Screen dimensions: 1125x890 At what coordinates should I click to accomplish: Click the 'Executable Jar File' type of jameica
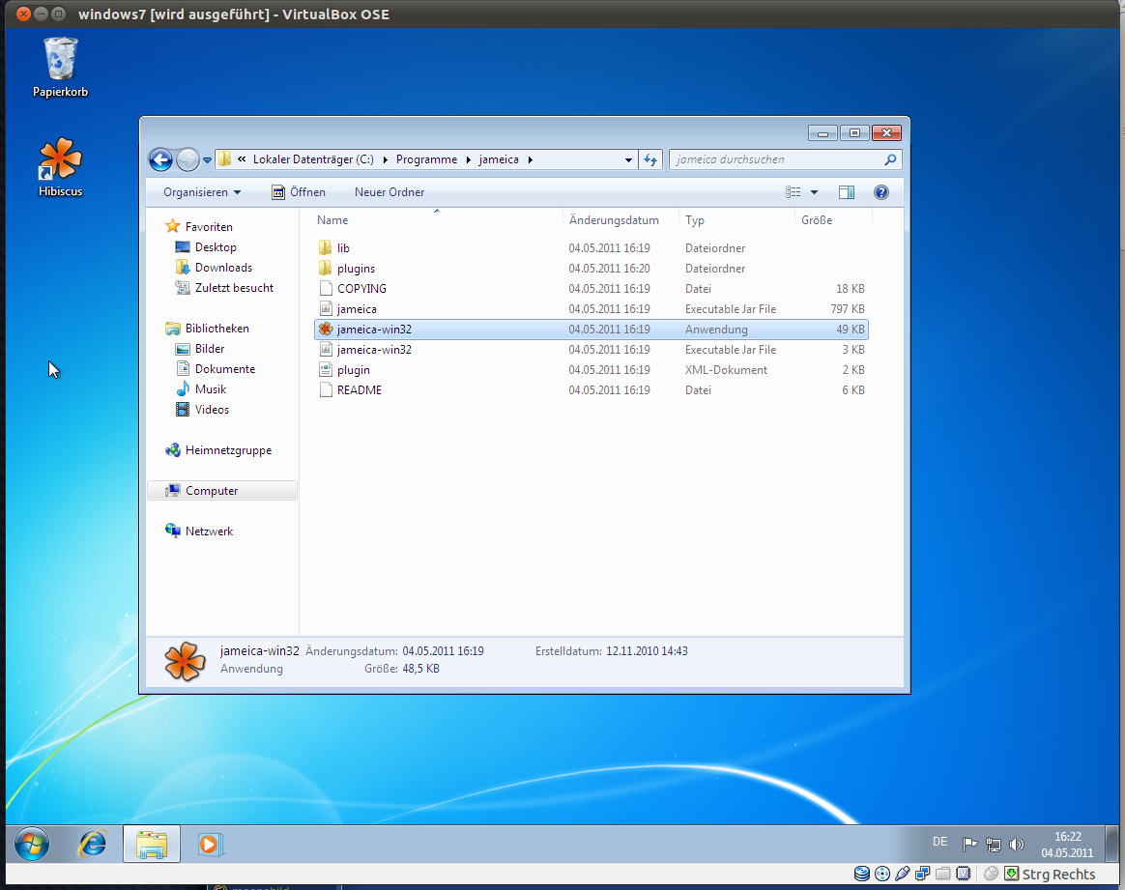coord(731,309)
